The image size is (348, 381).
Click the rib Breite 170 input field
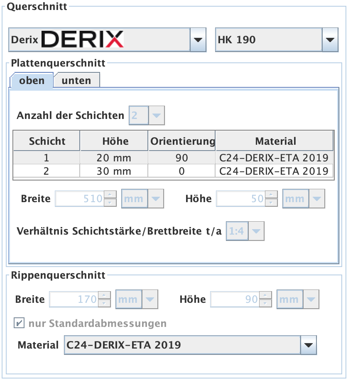pyautogui.click(x=74, y=299)
